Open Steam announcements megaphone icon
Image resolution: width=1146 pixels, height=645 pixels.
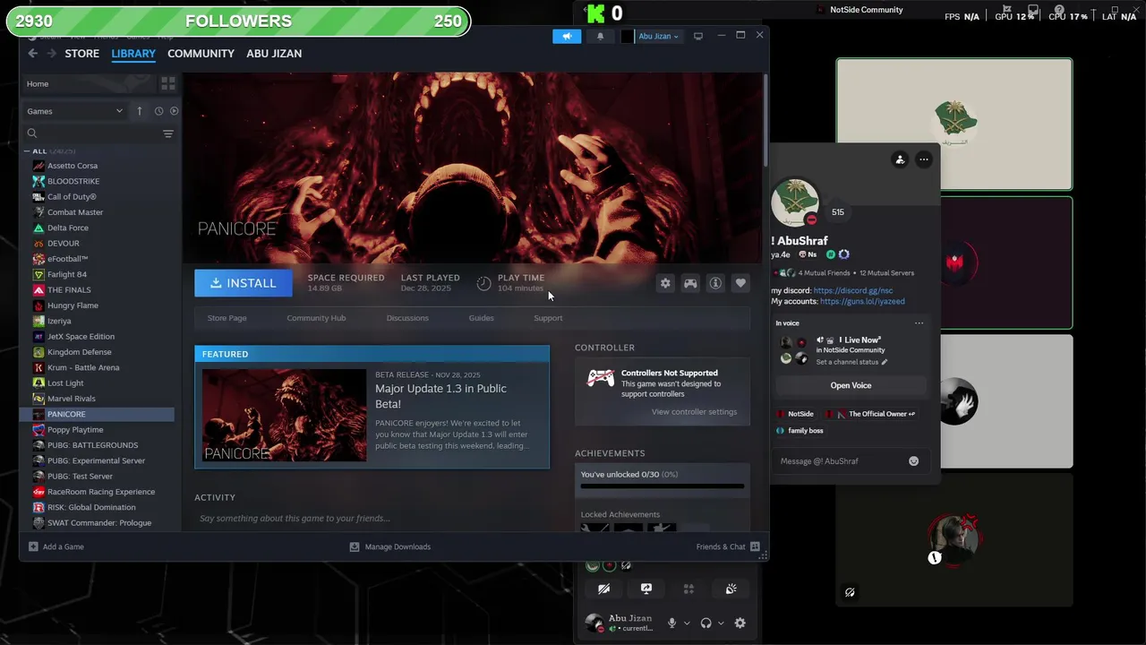[566, 36]
